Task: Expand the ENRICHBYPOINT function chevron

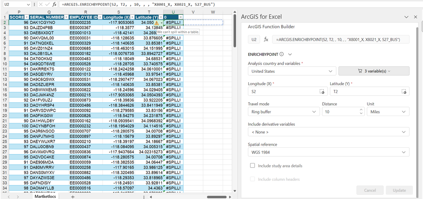Action: pos(290,54)
